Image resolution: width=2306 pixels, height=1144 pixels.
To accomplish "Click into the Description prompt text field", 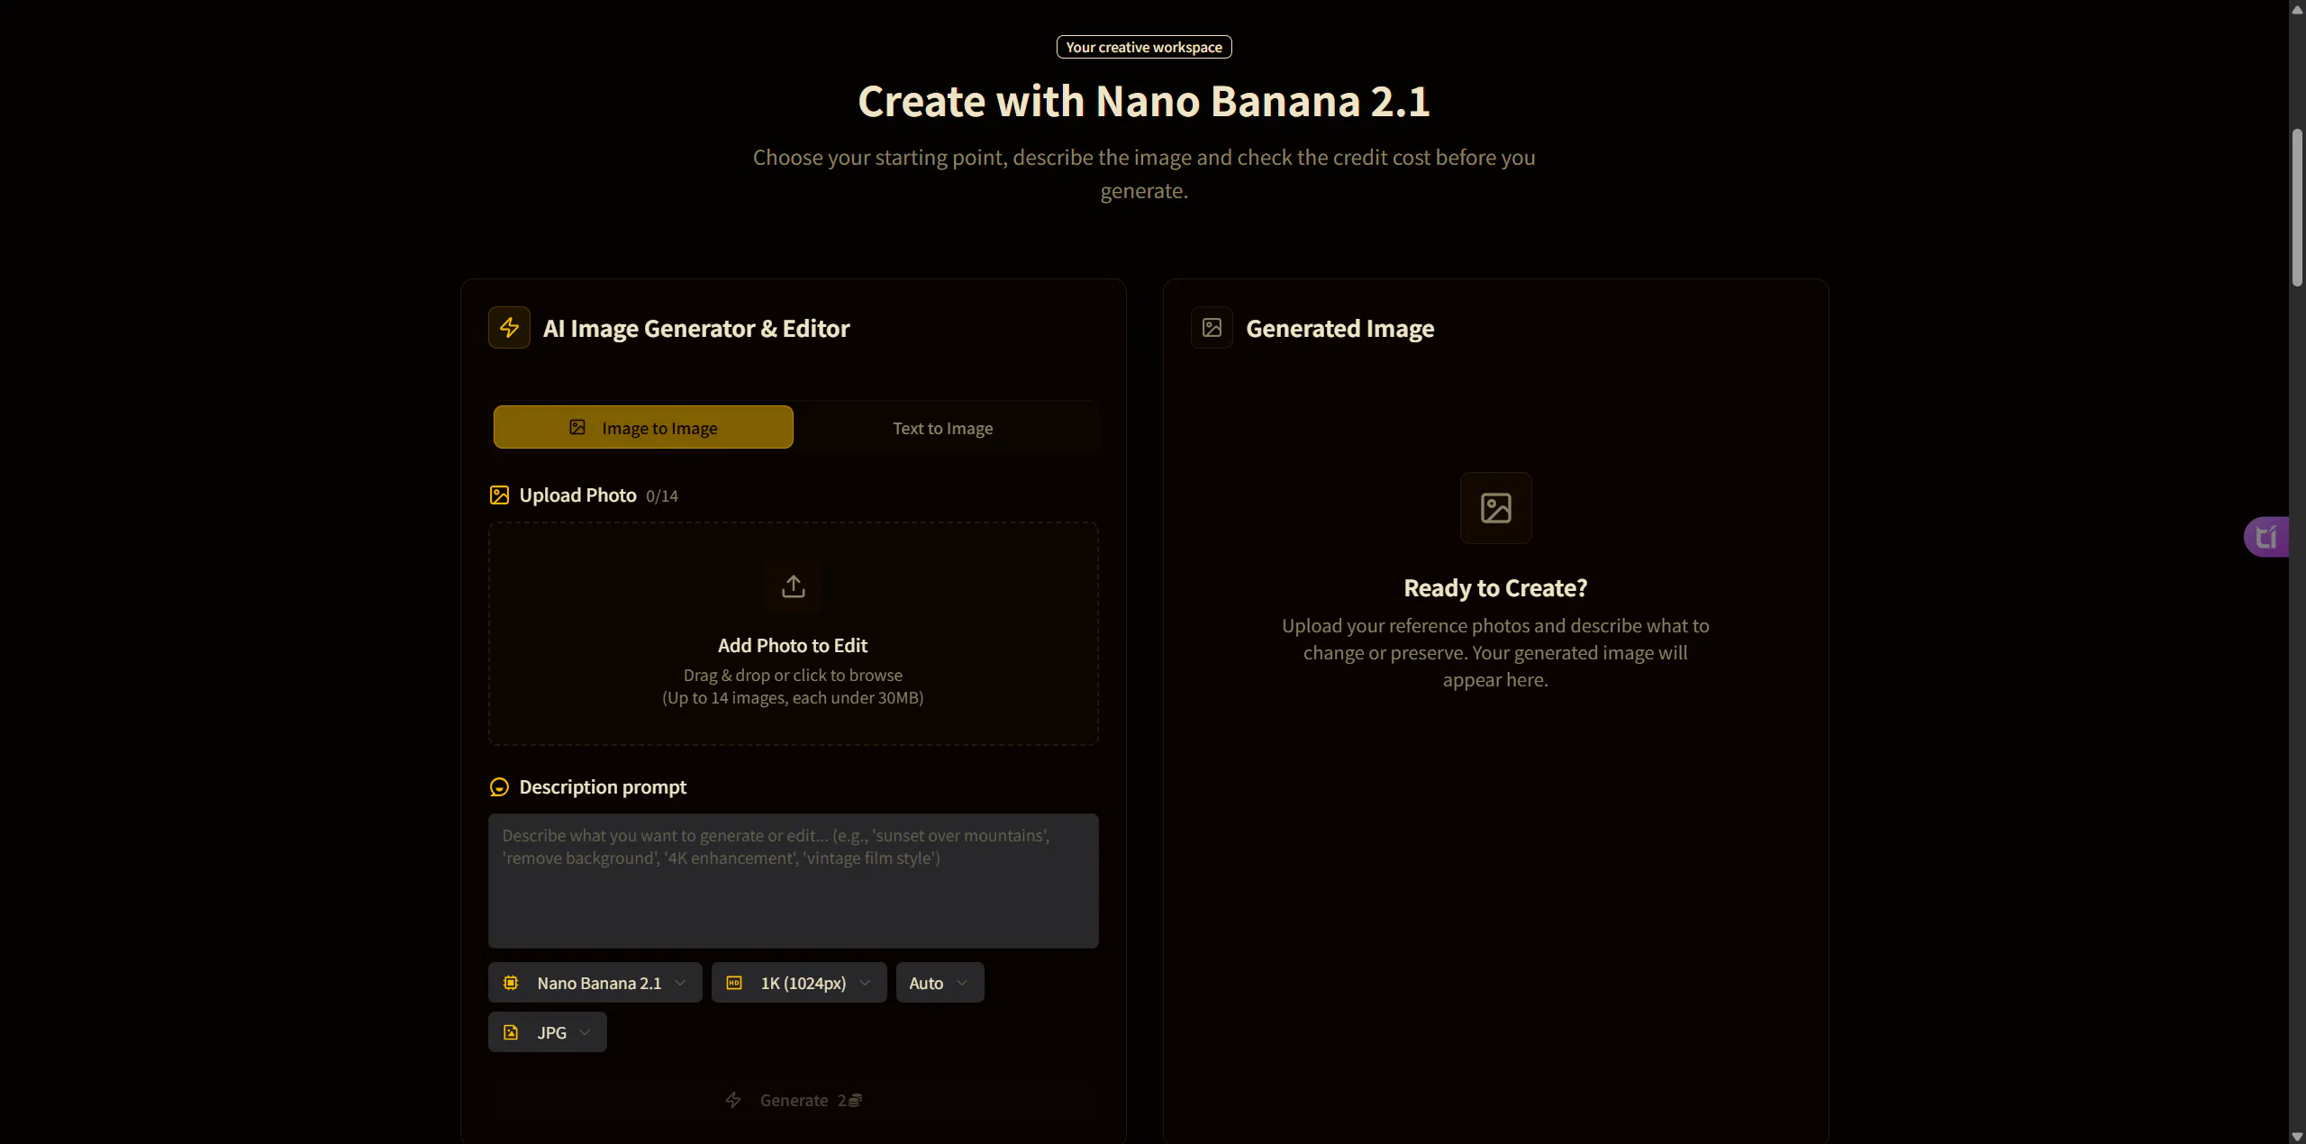I will click(793, 881).
